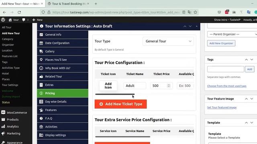
Task: Click the Add New Organizer button
Action: (221, 43)
